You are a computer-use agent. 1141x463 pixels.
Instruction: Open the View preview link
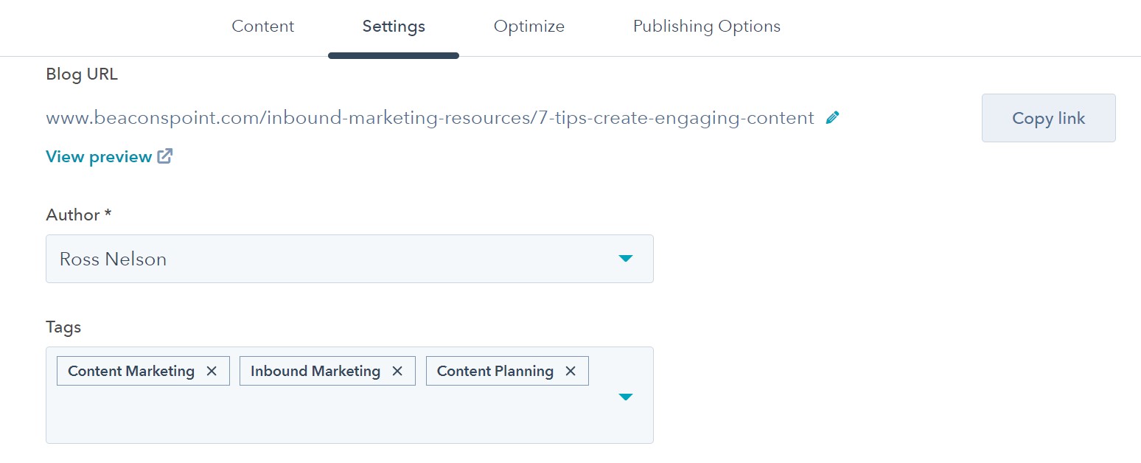click(99, 156)
